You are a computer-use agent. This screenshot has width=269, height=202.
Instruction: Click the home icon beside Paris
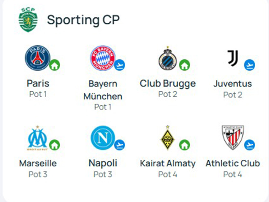click(55, 65)
